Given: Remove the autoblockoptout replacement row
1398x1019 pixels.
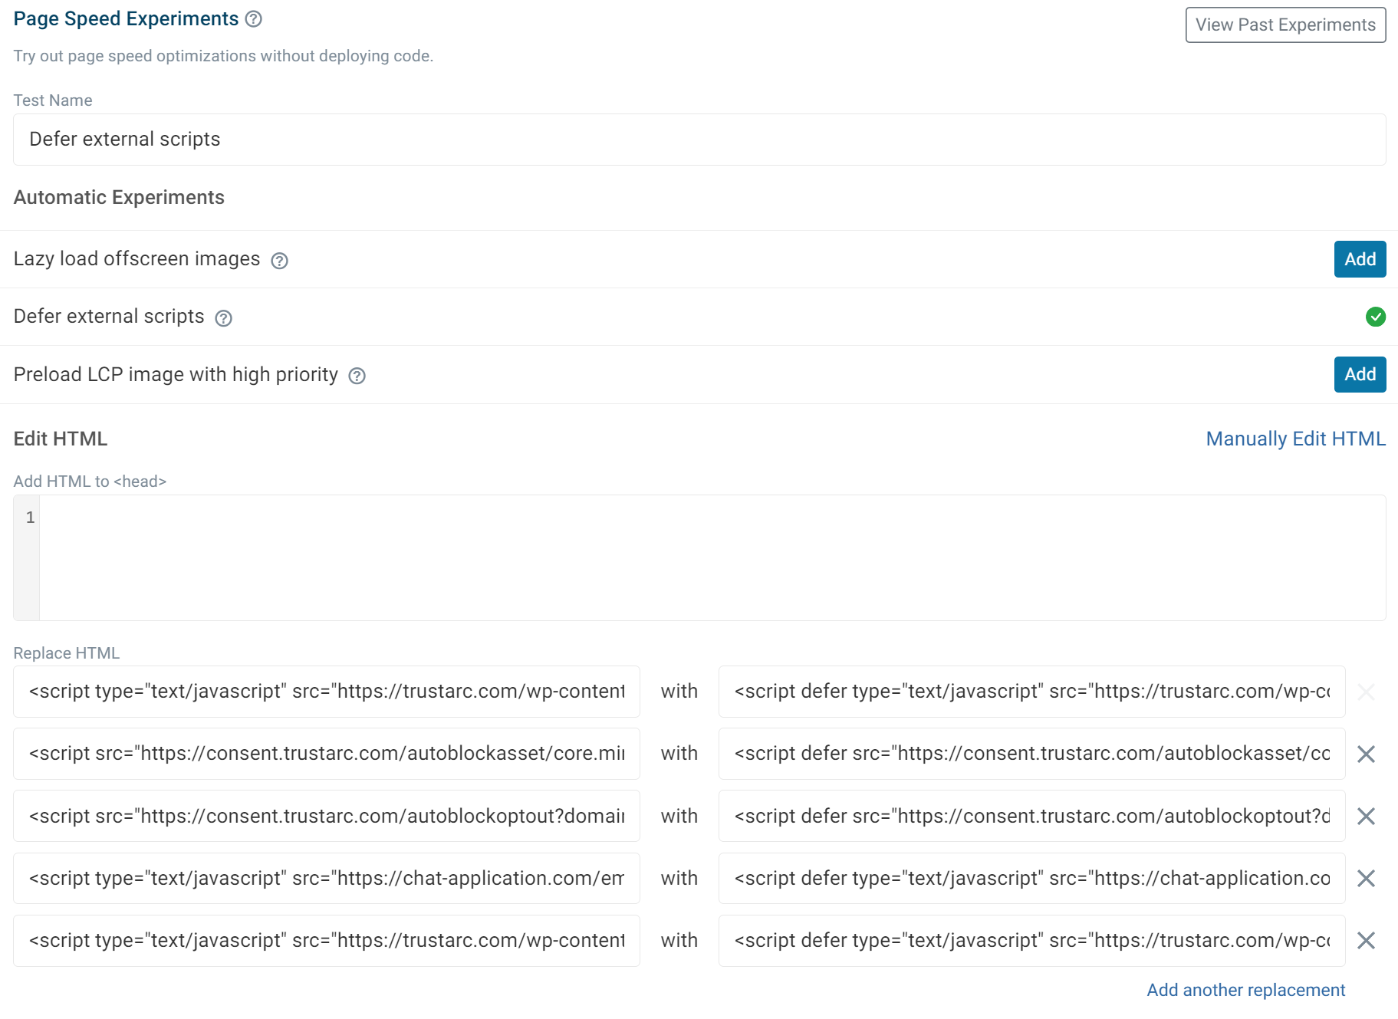Looking at the screenshot, I should coord(1366,816).
